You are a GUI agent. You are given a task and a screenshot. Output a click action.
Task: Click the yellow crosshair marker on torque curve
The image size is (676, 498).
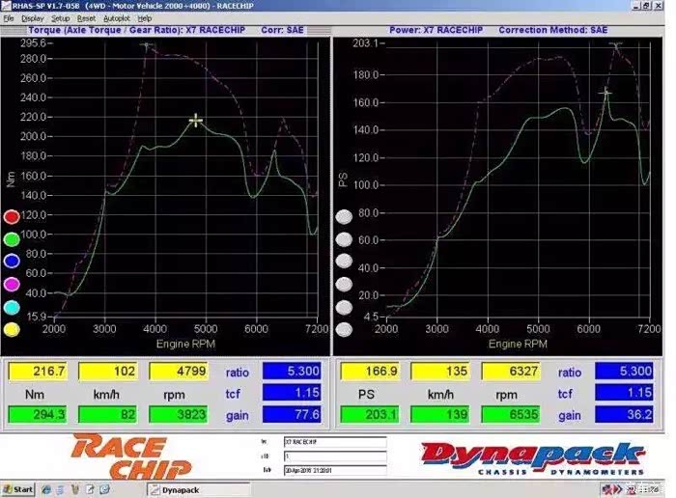pos(196,121)
